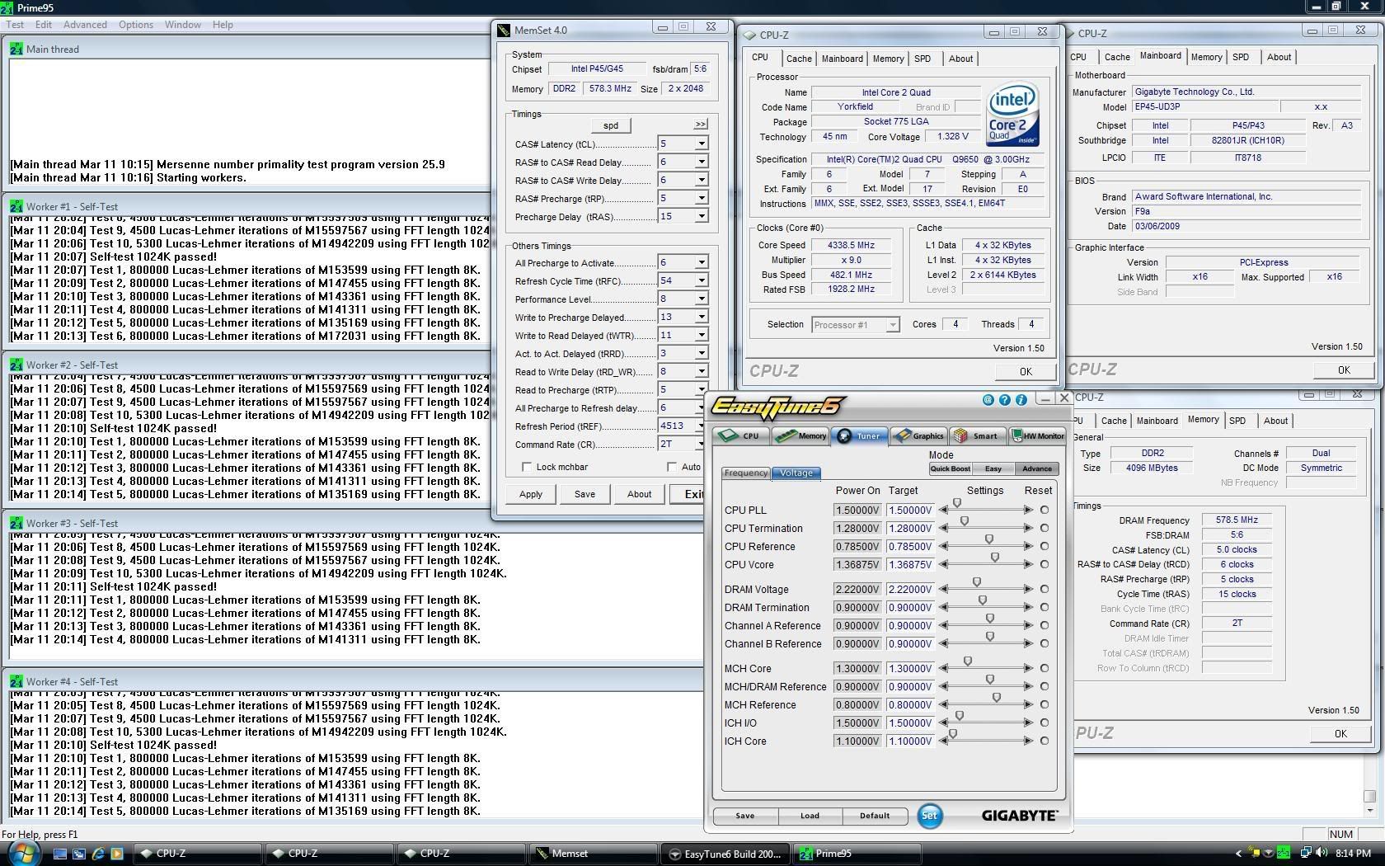Decrease DRAM Voltage with left arrow

pos(944,590)
